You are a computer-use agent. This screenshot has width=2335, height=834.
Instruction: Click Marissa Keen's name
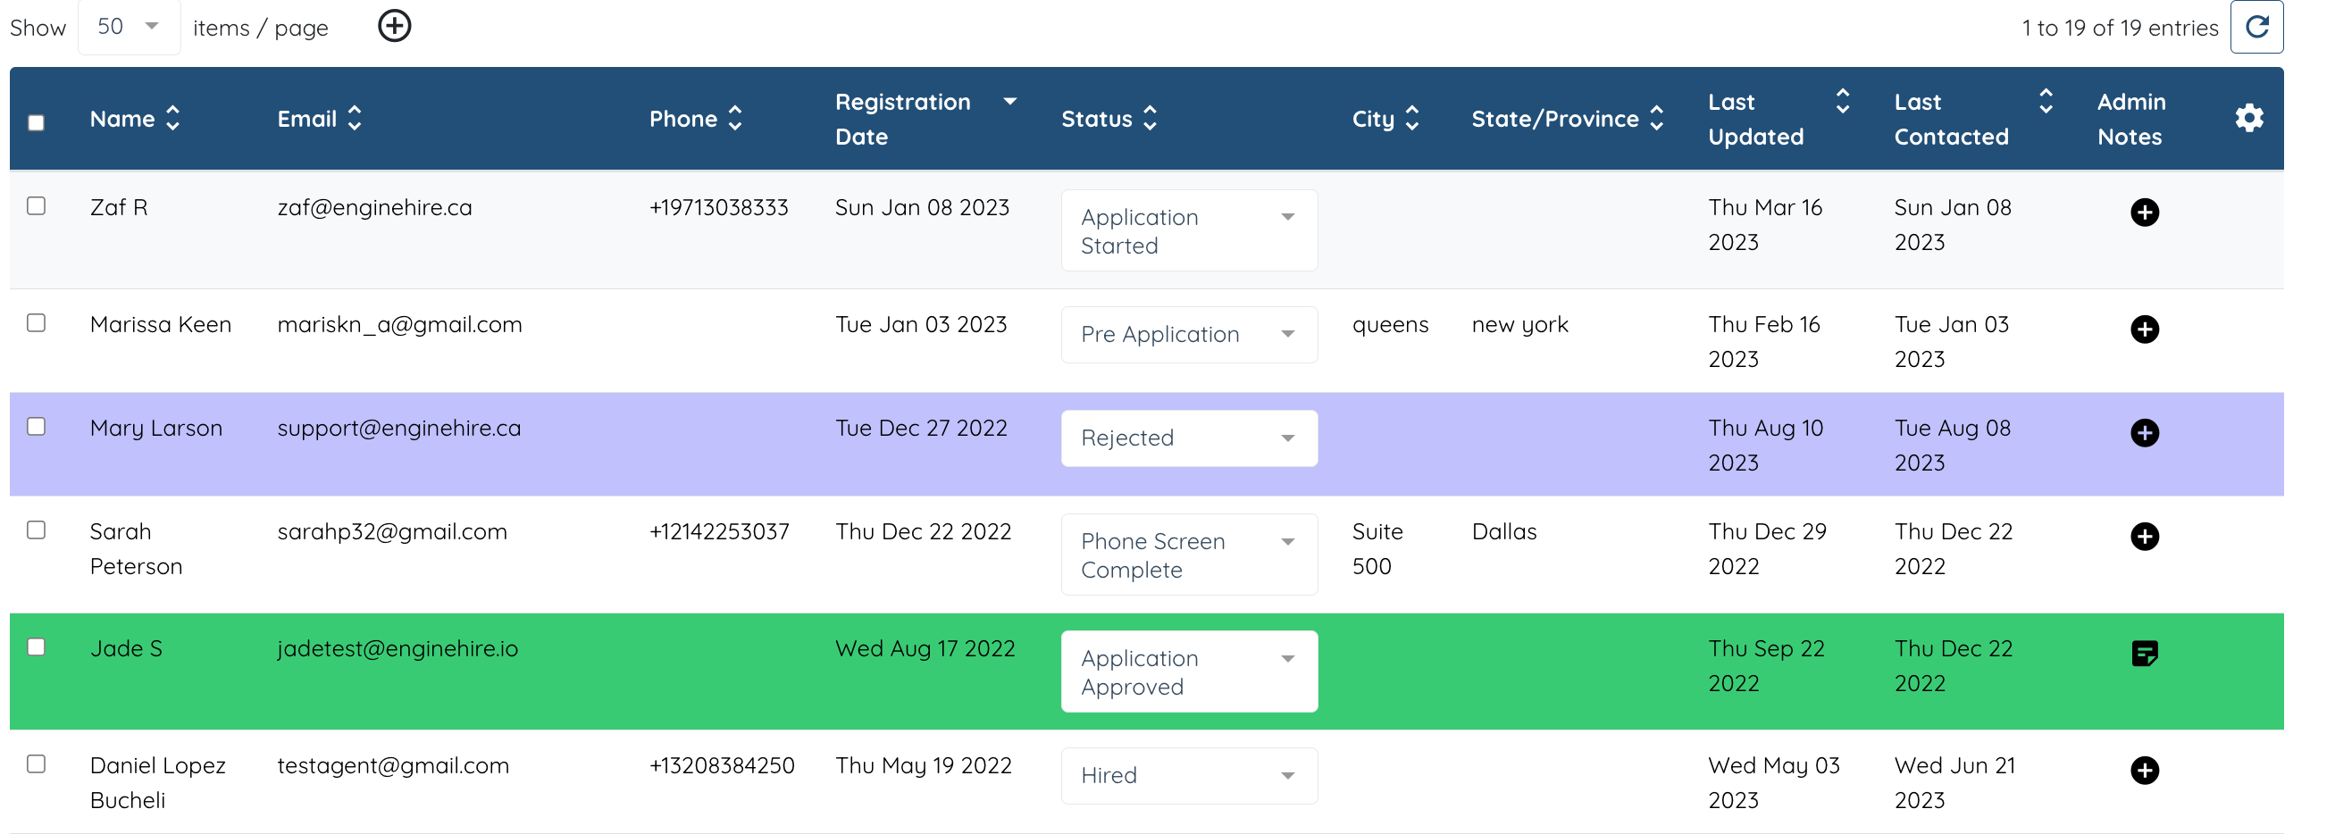click(x=161, y=324)
